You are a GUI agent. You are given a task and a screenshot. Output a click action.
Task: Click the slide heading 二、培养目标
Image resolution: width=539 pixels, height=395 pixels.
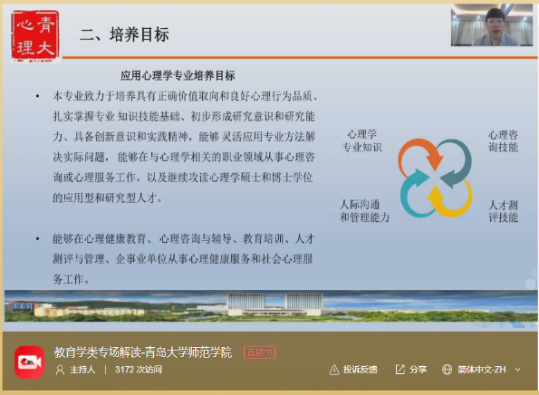124,34
